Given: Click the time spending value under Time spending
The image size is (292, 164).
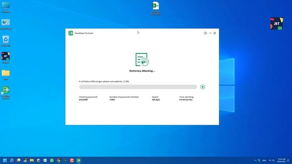Looking at the screenshot, I should 186,100.
